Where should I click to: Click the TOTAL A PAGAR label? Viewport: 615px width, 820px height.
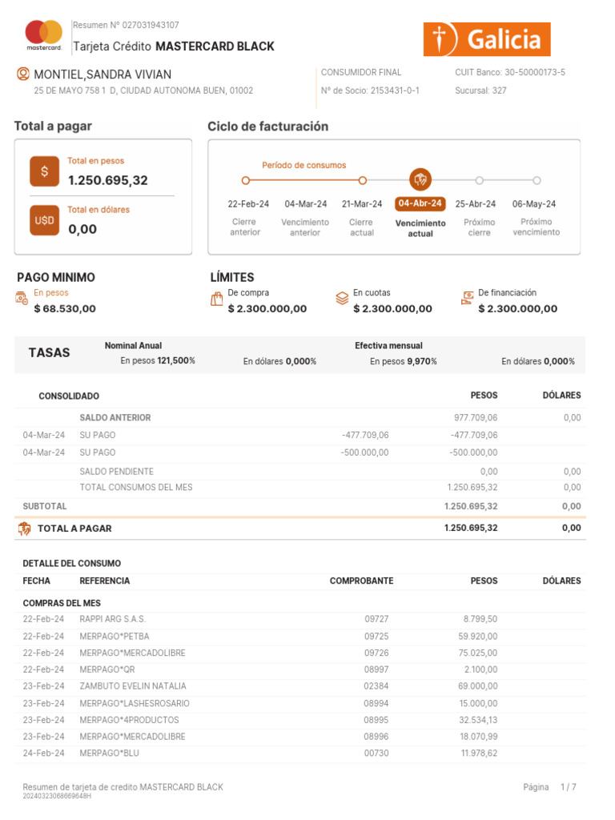click(74, 529)
